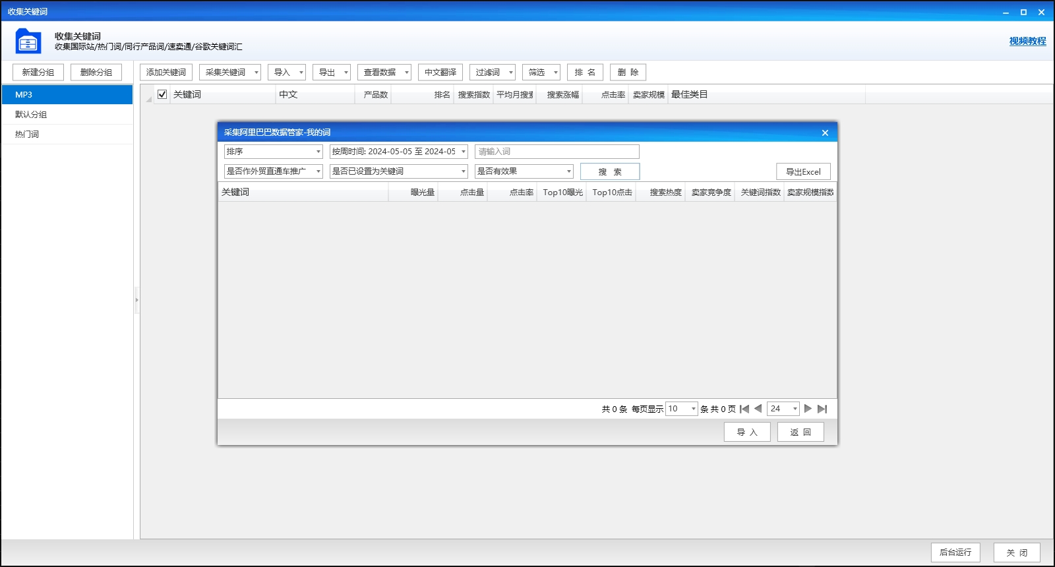Go to last page of results
Image resolution: width=1055 pixels, height=567 pixels.
click(x=822, y=409)
